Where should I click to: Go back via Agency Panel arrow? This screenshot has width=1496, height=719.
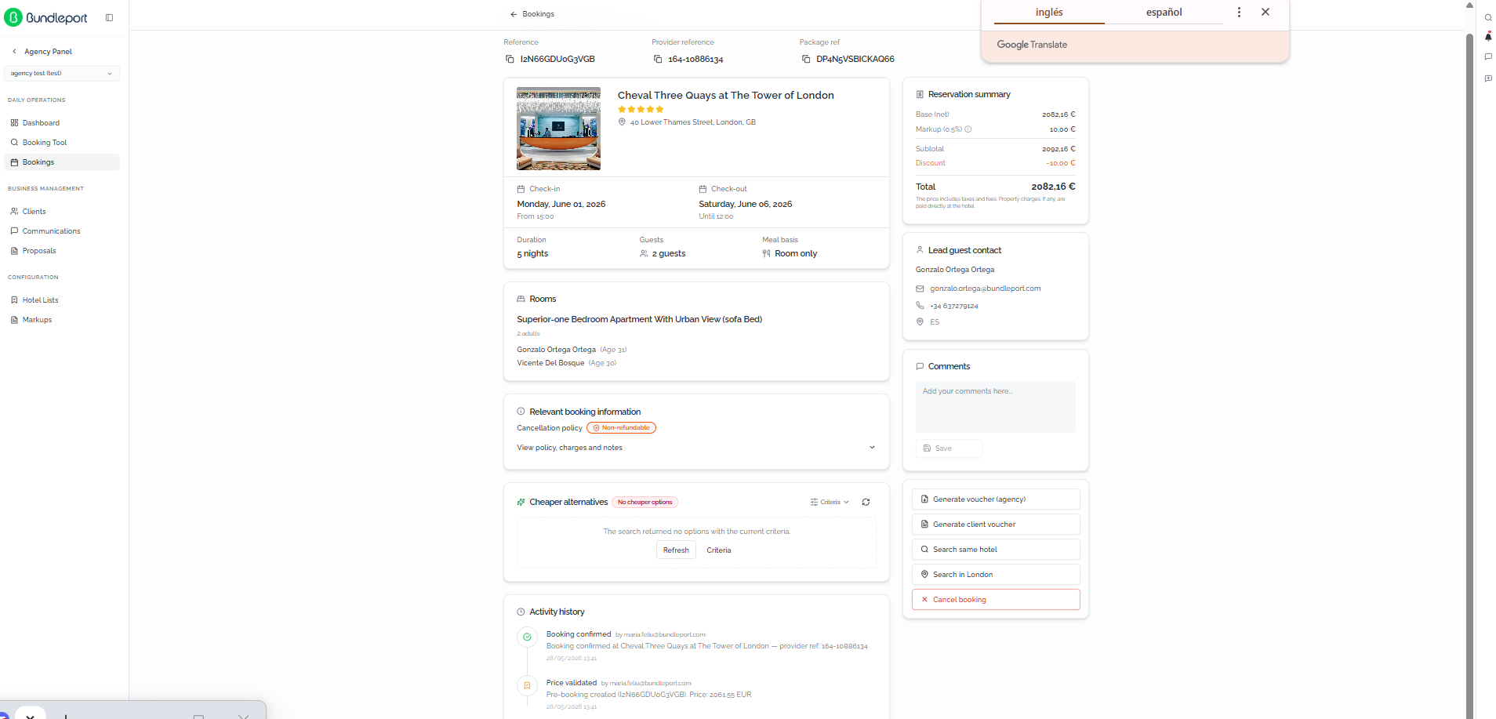14,52
